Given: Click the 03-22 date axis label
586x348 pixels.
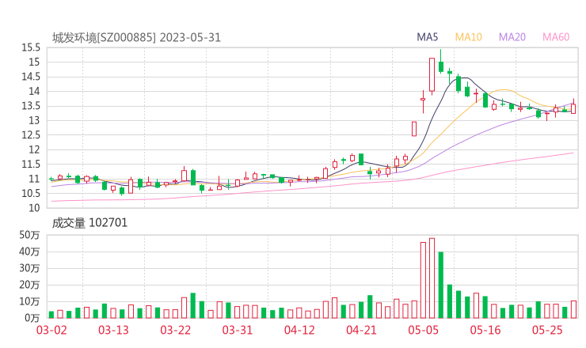Looking at the screenshot, I should pos(175,330).
